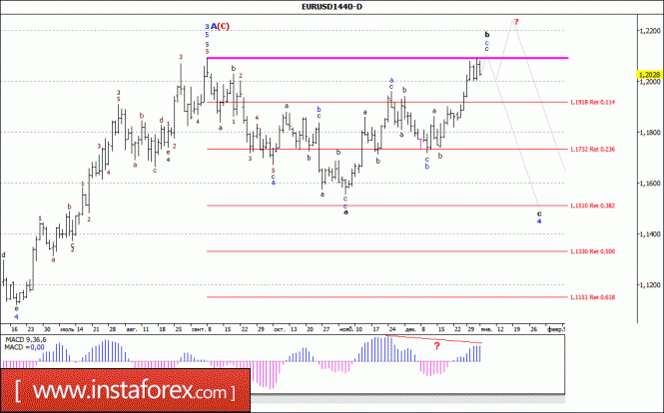Click the bold 'b' label at the projected top
The height and width of the screenshot is (413, 664).
pyautogui.click(x=487, y=34)
